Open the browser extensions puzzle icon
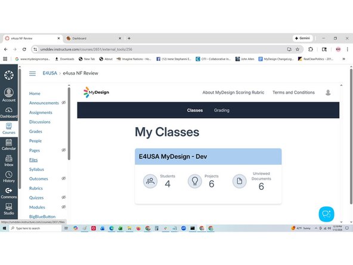Viewport: 353px width, 265px height. [311, 50]
